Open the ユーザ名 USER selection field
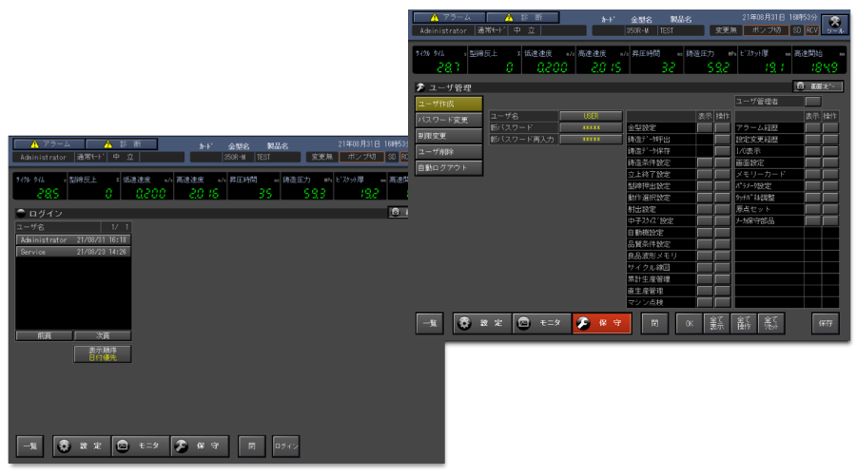 (x=590, y=115)
